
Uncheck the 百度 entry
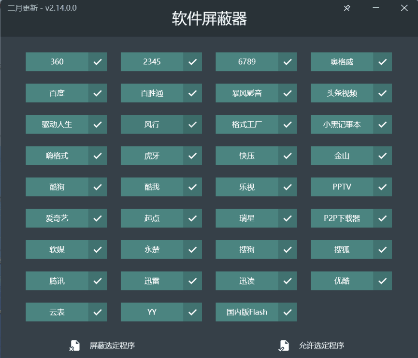click(98, 93)
